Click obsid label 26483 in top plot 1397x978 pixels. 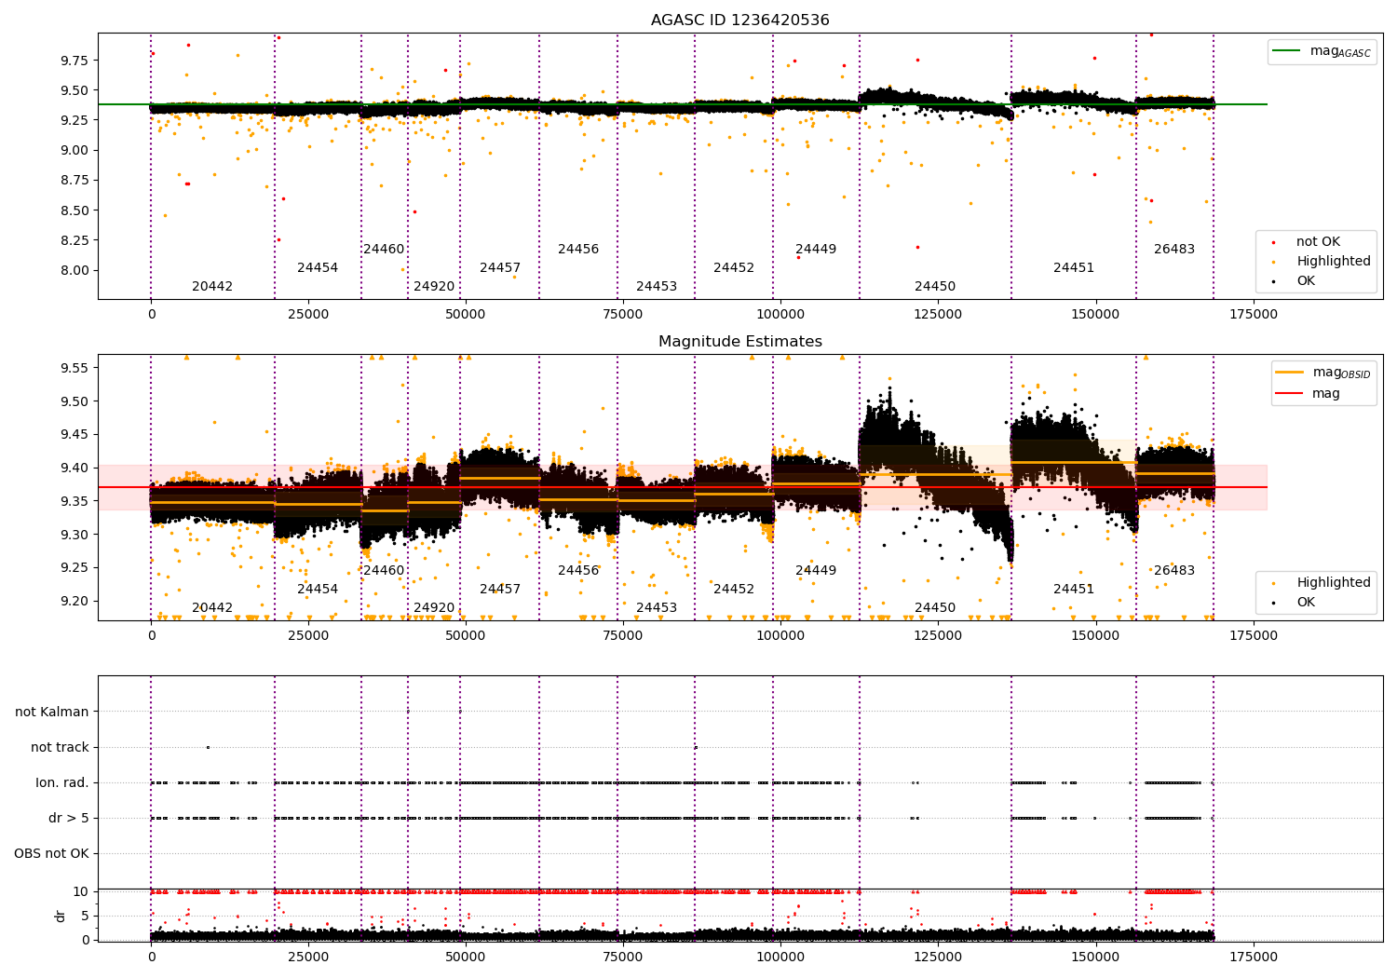tap(1174, 250)
